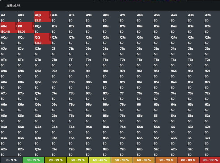Screen dimensions: 220x163
Task: Click the $21.8 value under QQ
Action: (38, 43)
